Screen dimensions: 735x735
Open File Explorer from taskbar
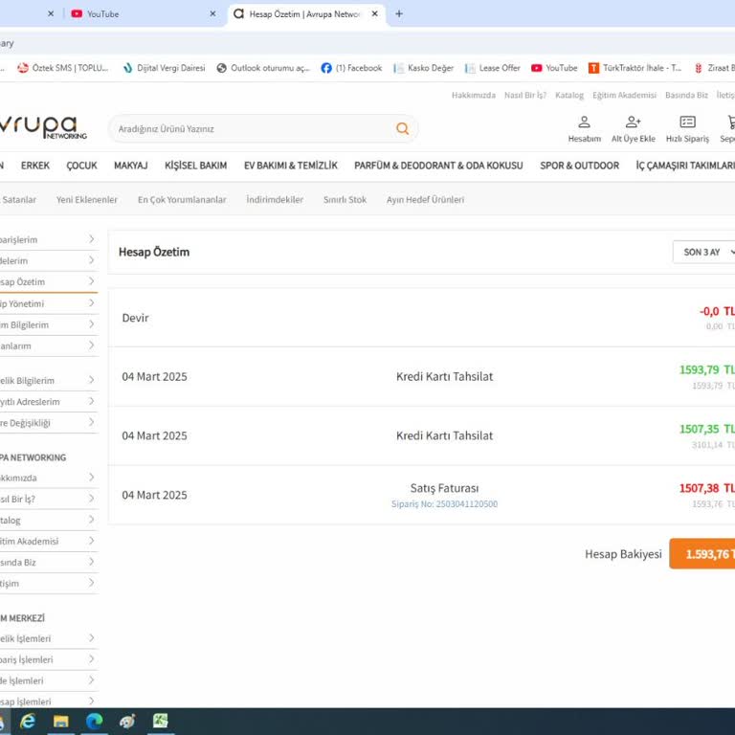point(61,721)
